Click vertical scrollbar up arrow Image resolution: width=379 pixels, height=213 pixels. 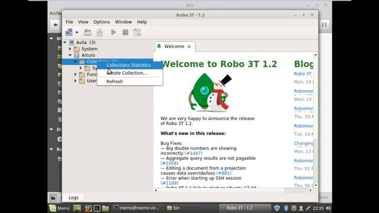click(x=316, y=55)
